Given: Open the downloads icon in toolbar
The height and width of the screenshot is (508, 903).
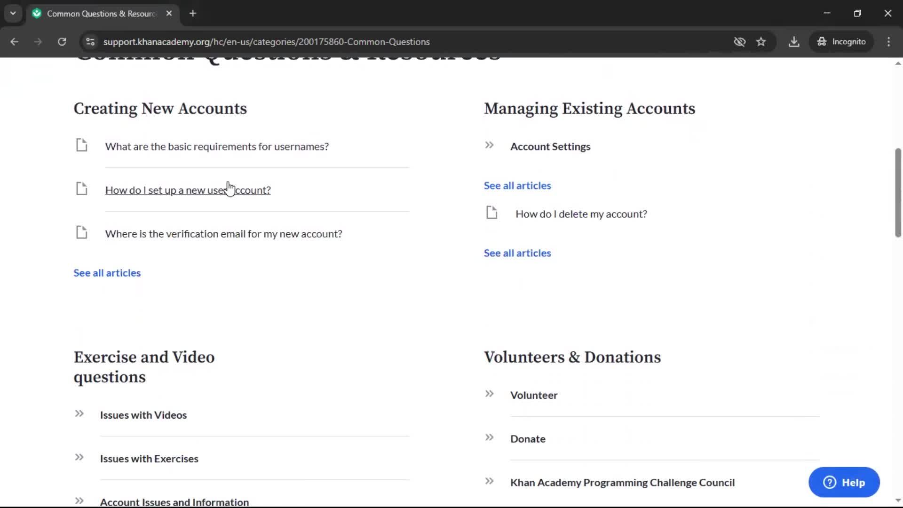Looking at the screenshot, I should [x=794, y=42].
